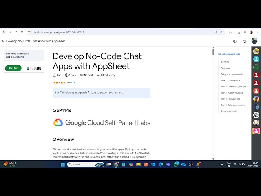
Task: Open Microsoft Edge from the taskbar
Action: pos(161,165)
